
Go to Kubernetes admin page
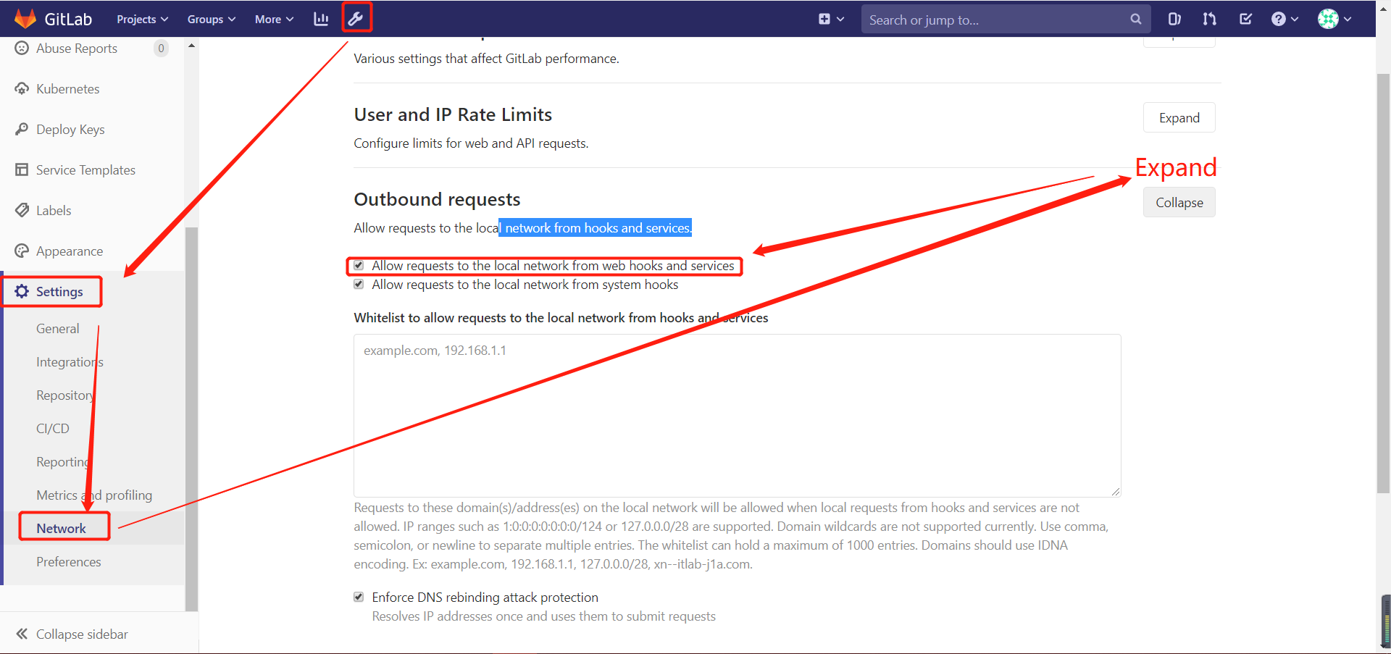(68, 89)
